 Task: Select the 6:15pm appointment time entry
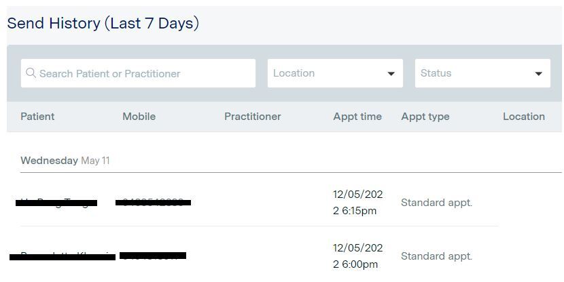coord(357,202)
